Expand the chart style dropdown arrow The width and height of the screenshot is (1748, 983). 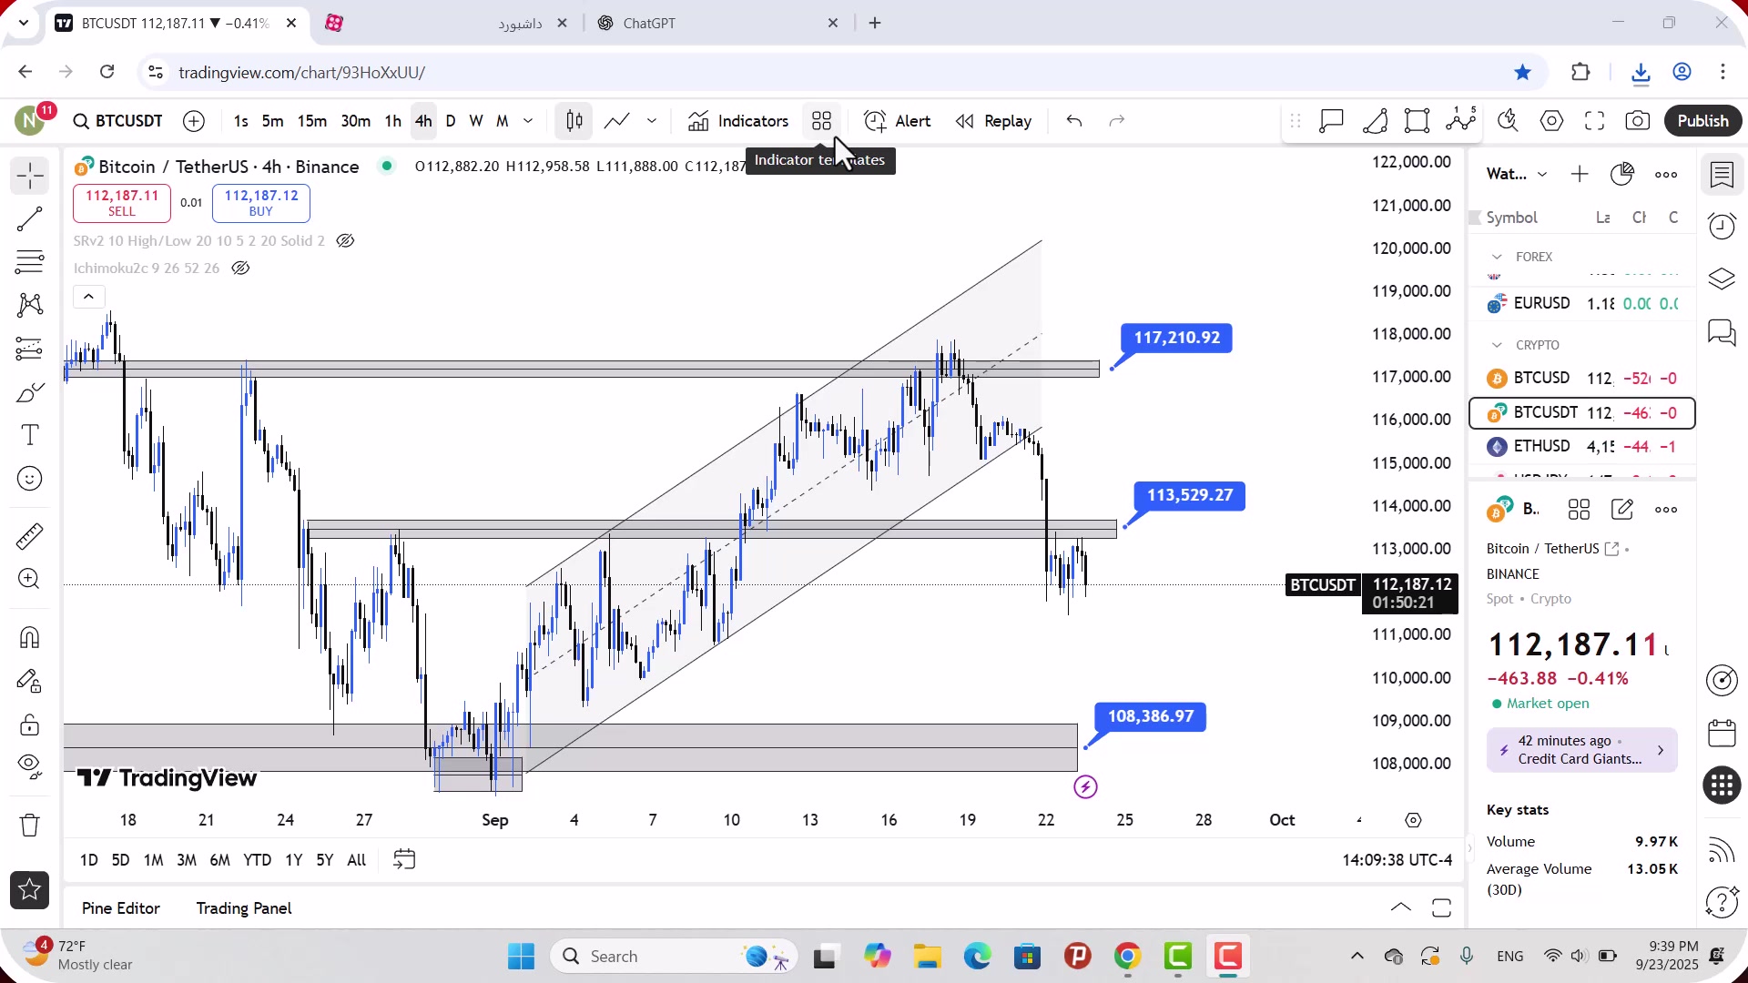click(x=652, y=121)
